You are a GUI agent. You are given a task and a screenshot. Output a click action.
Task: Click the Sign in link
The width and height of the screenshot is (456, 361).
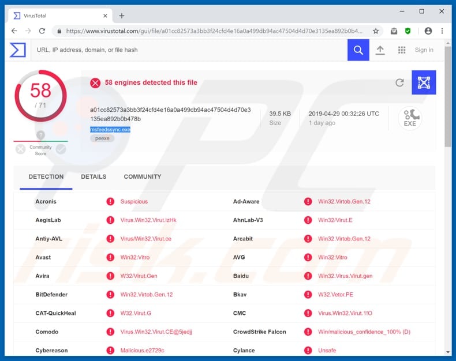424,50
